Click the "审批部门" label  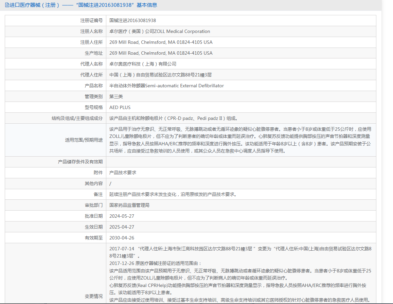(94, 205)
